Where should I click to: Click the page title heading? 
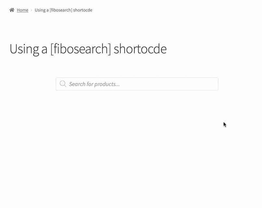[x=88, y=49]
